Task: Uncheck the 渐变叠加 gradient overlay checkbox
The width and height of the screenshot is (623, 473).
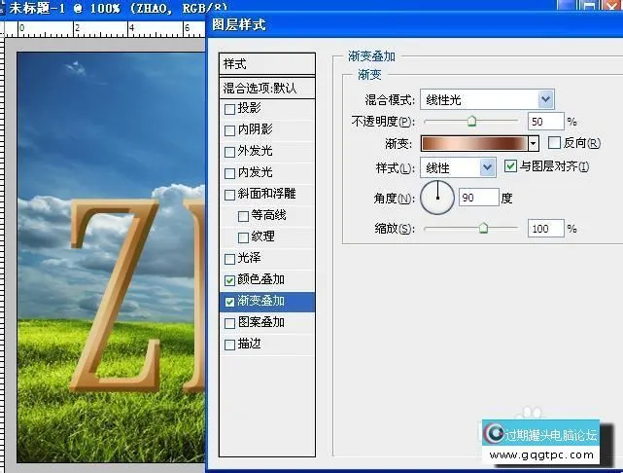Action: [229, 302]
